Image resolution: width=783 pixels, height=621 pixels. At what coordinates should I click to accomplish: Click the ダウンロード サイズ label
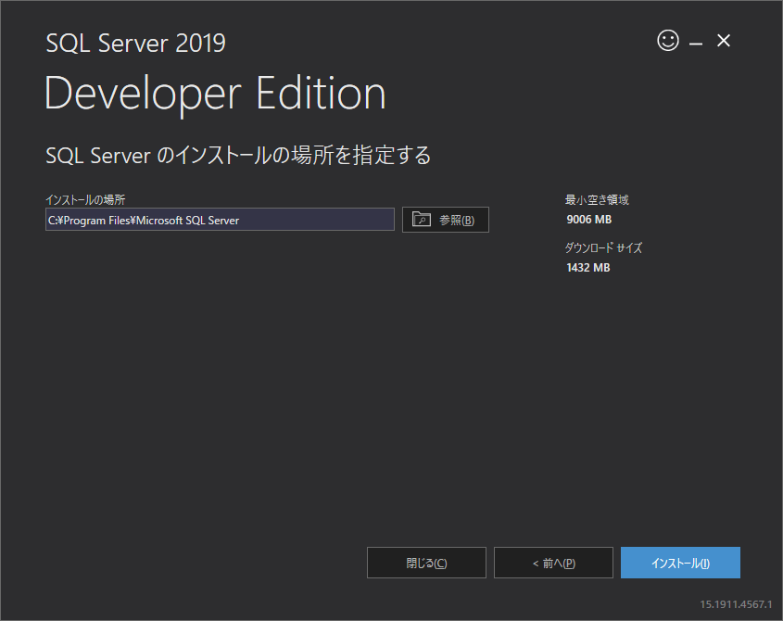pos(603,248)
